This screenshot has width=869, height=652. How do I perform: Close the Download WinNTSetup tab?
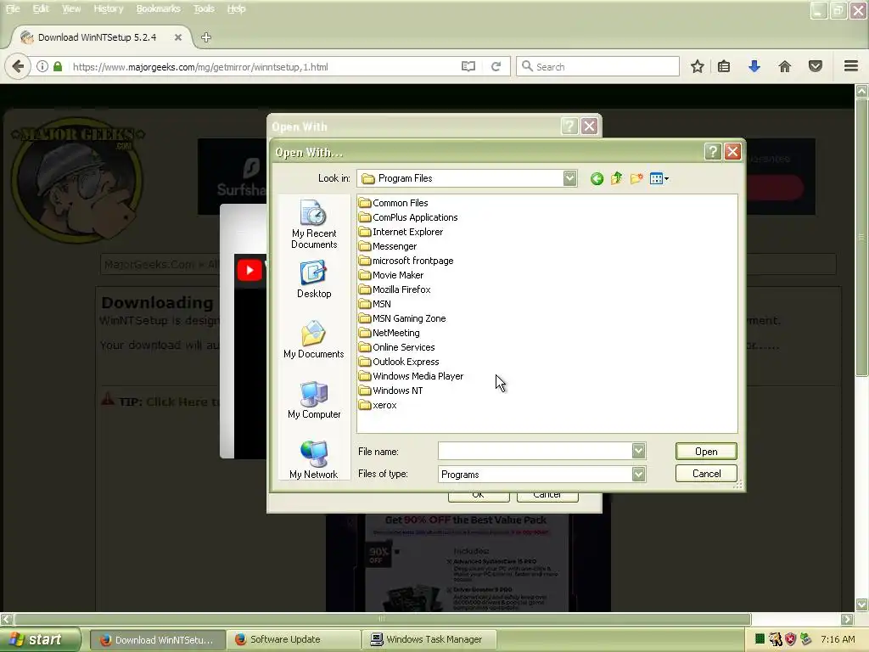pos(178,37)
